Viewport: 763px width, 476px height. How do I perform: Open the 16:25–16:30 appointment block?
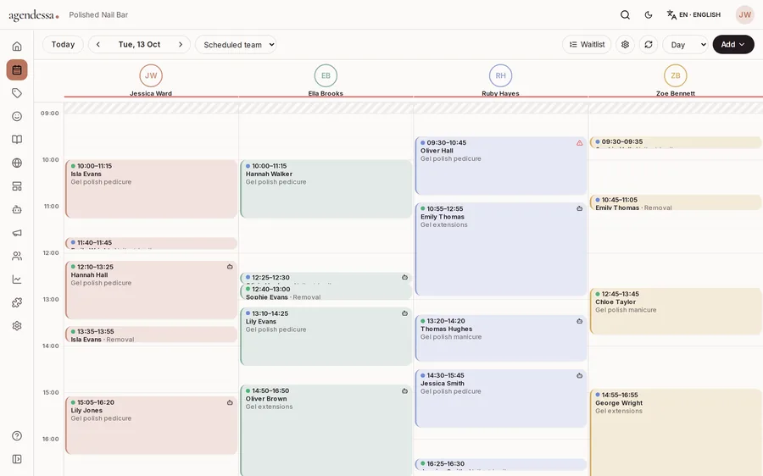click(501, 464)
